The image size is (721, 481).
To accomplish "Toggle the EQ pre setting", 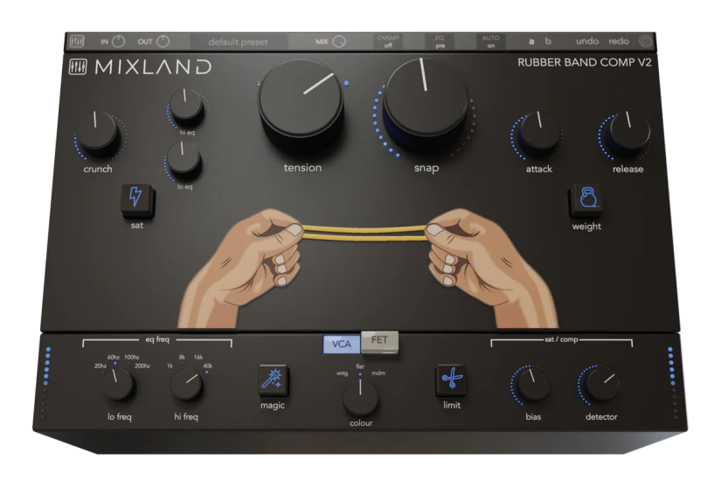I will [x=440, y=41].
